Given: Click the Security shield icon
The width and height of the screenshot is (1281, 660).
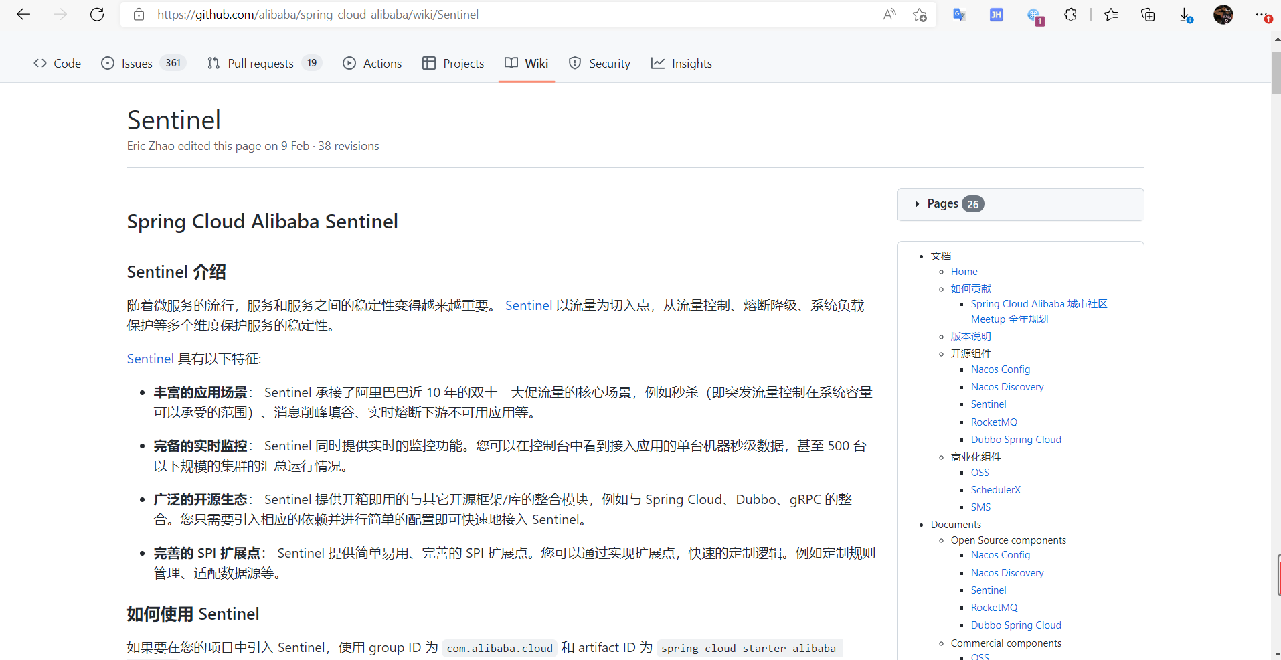Looking at the screenshot, I should pos(575,63).
